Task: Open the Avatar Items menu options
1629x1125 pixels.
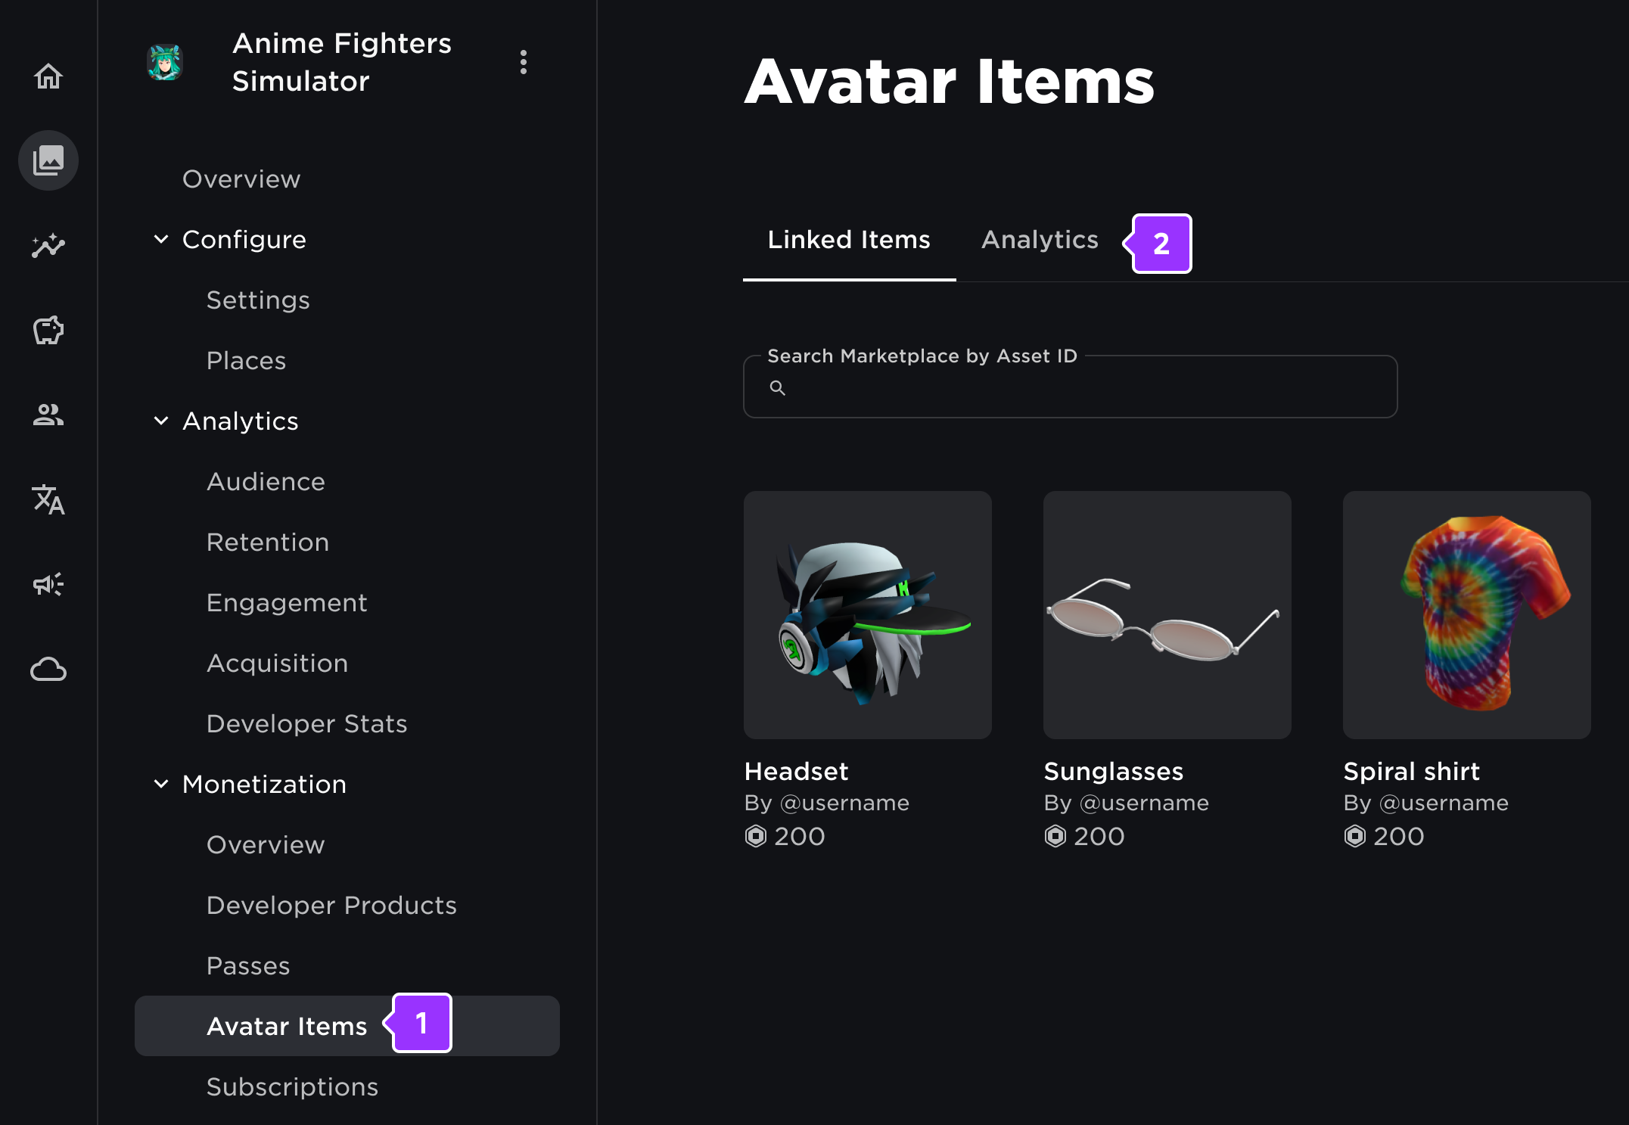Action: pyautogui.click(x=288, y=1024)
